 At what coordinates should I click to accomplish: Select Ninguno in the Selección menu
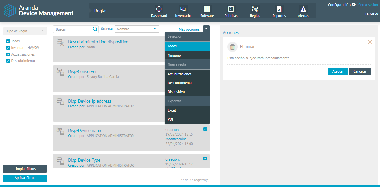187,55
